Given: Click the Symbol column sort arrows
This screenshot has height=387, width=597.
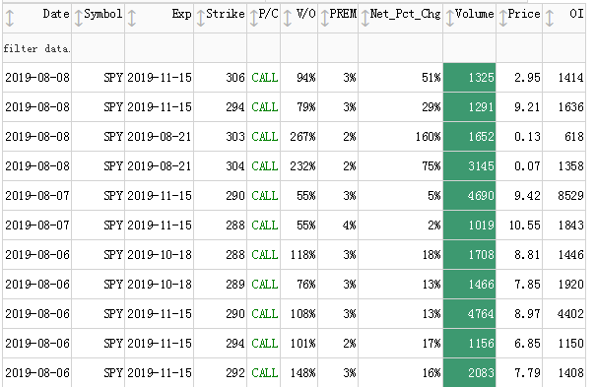Looking at the screenshot, I should 79,18.
